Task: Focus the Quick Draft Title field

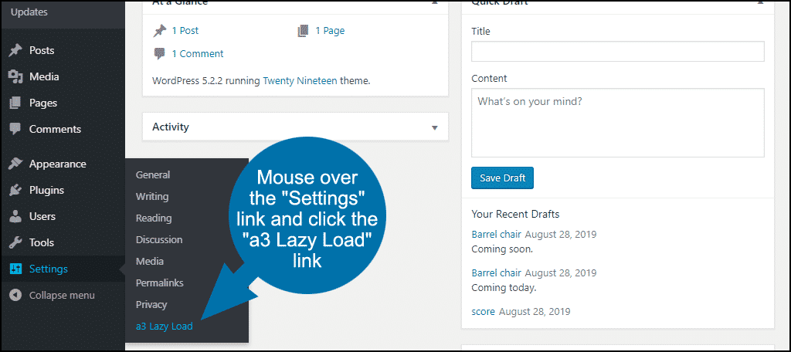Action: tap(618, 52)
